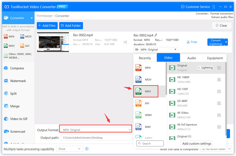Select the Original-(1) preset
Viewport: 236px width, 156px height.
point(196,137)
